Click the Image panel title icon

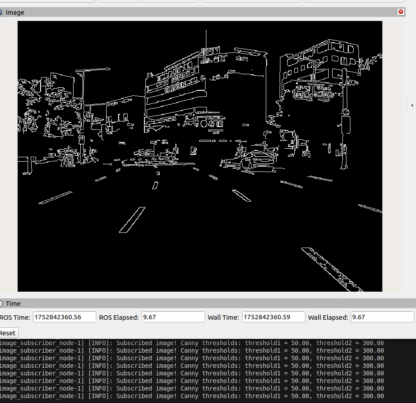tap(1, 12)
